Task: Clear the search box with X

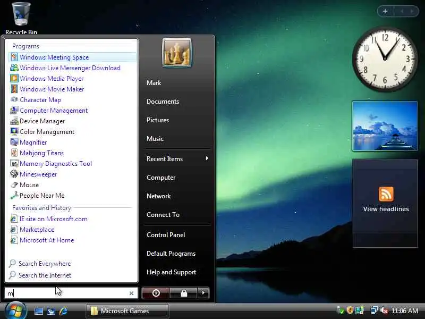Action: tap(131, 293)
